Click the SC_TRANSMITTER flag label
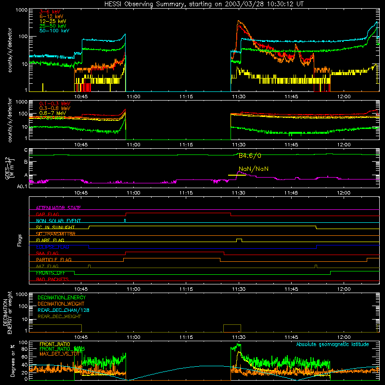385x385 pixels. [56, 234]
